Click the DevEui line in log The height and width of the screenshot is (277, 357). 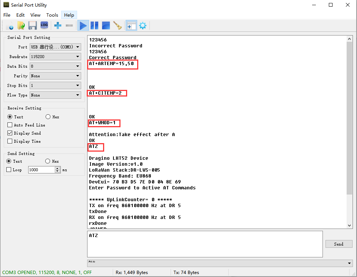[x=135, y=182]
